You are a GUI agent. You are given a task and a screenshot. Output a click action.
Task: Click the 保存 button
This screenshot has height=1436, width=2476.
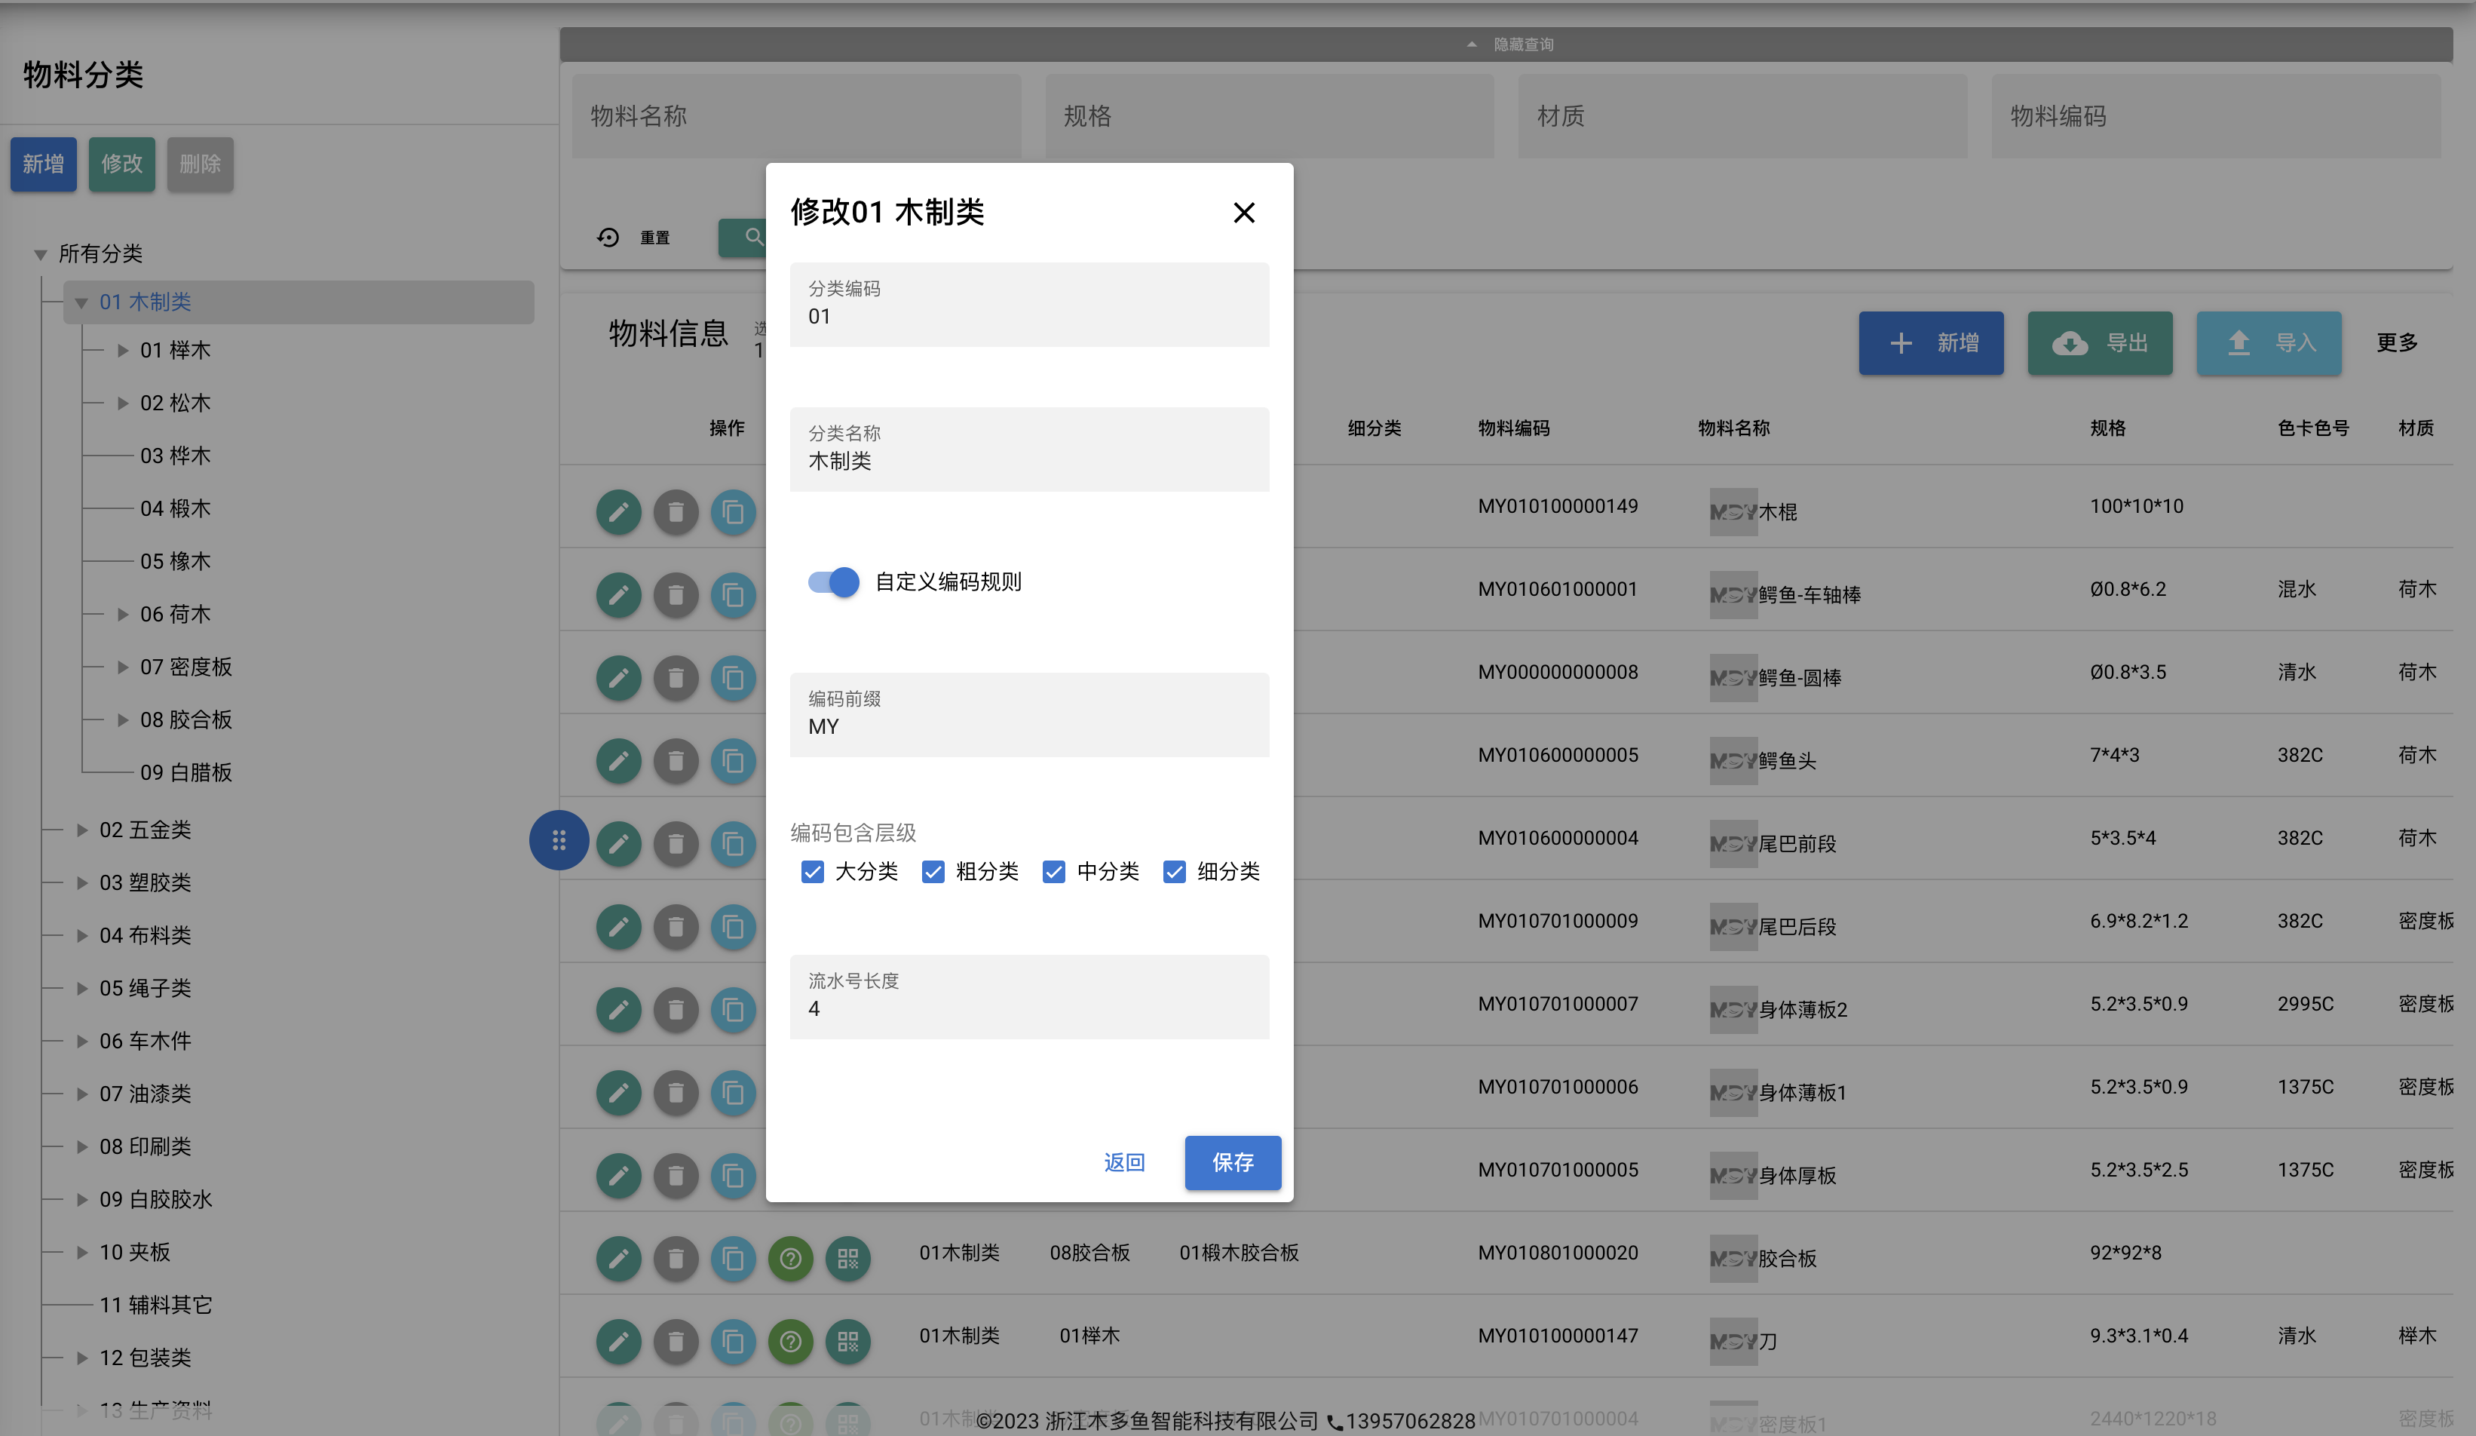1232,1163
